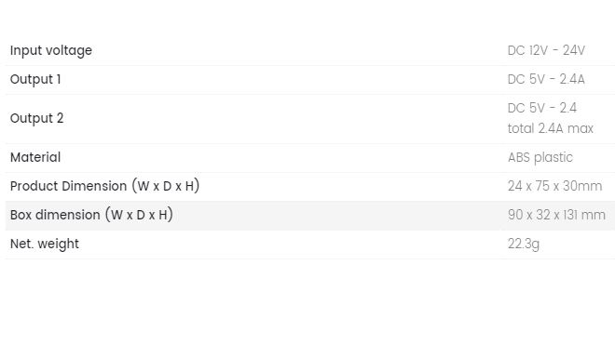
Task: Click the Output 2 row label
Action: [36, 119]
